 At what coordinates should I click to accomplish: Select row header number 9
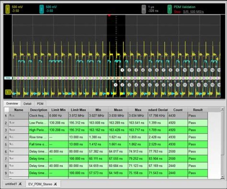6,173
